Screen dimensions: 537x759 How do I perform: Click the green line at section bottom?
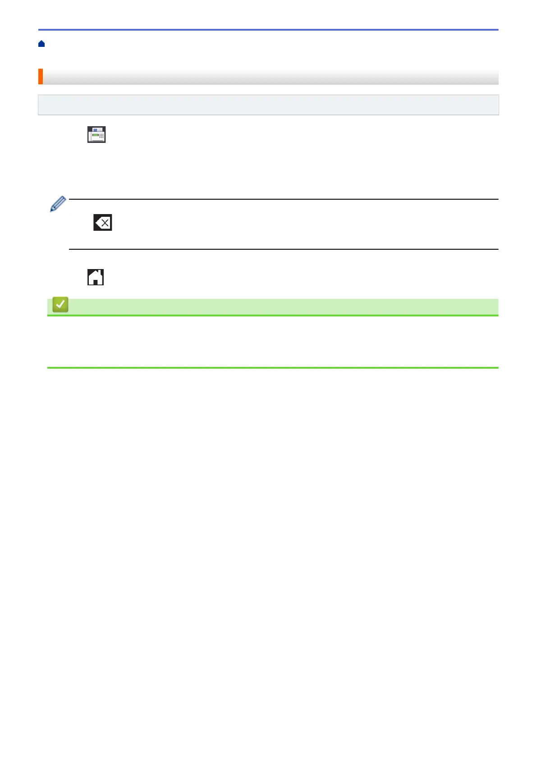tap(273, 368)
